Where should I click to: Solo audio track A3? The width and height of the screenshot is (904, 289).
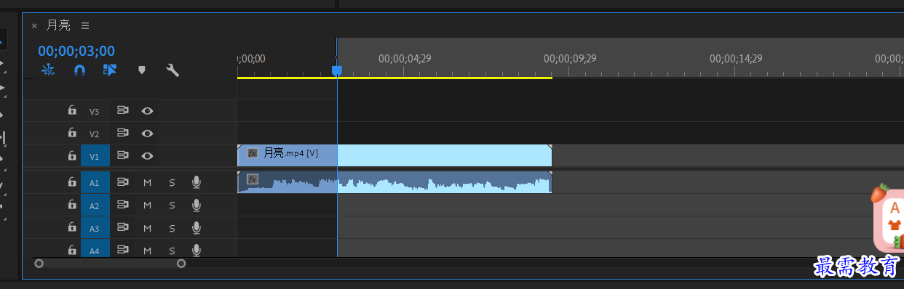173,228
